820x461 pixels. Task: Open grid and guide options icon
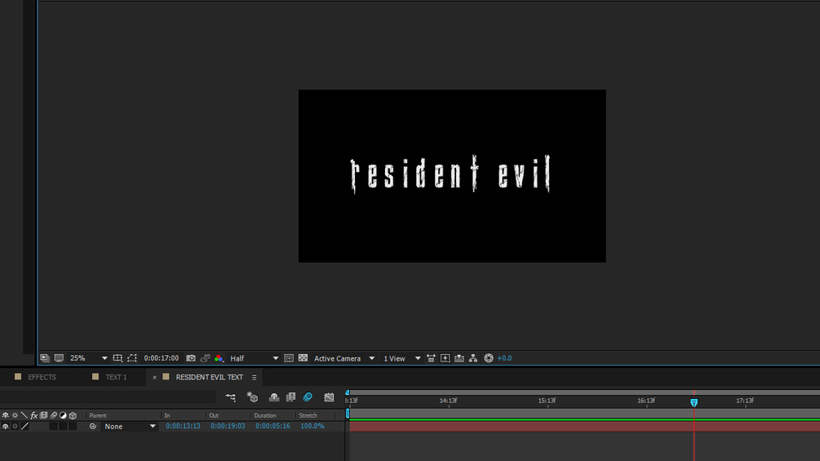[117, 358]
